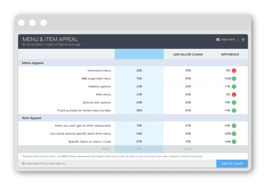Select the DIFFERENCE column header

pyautogui.click(x=230, y=54)
